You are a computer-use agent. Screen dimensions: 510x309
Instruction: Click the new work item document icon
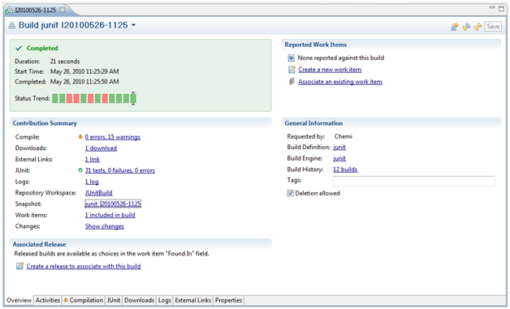(292, 69)
